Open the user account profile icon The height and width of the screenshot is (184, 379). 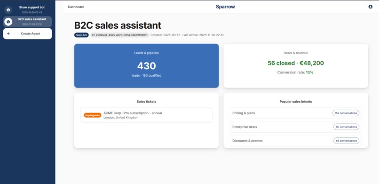pos(370,7)
